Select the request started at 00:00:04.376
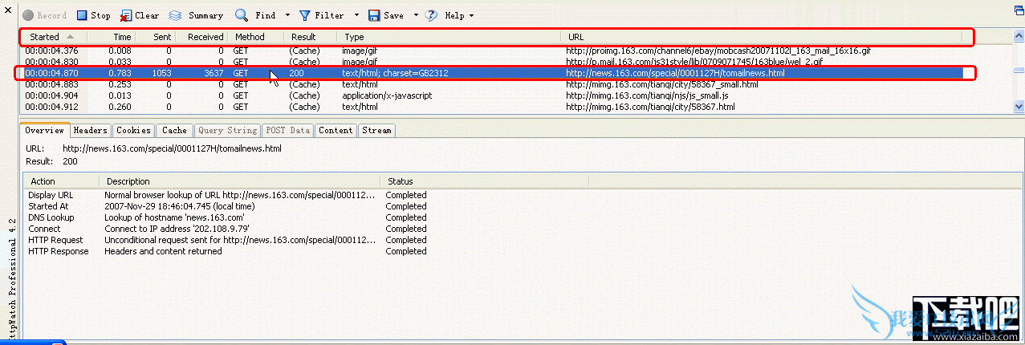This screenshot has width=1025, height=345. [x=517, y=51]
